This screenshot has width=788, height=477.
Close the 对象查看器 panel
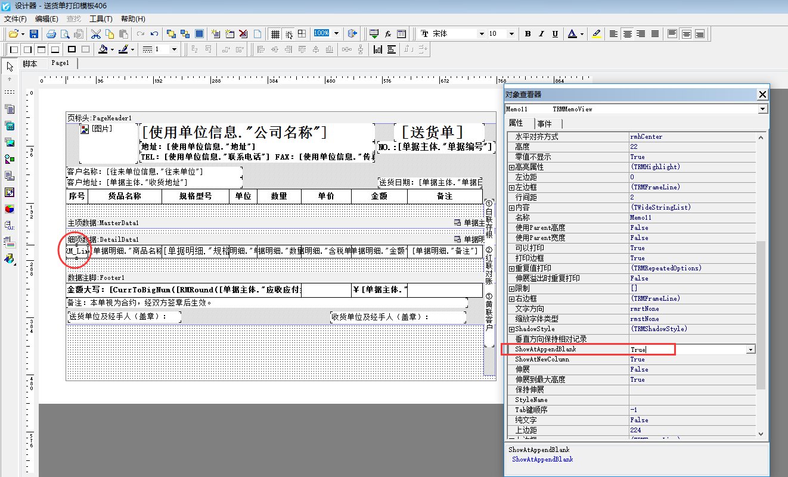(762, 94)
